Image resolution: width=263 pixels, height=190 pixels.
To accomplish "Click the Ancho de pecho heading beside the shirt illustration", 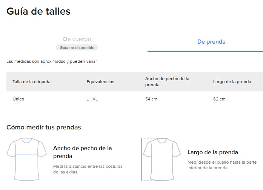I will [x=82, y=152].
